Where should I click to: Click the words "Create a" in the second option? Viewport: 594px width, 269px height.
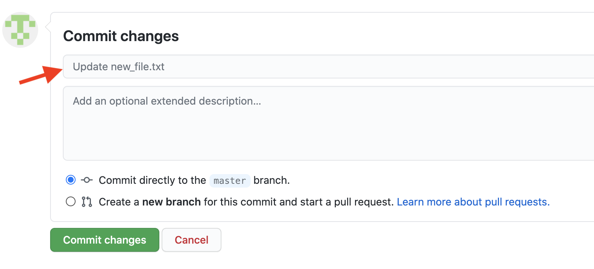point(119,202)
